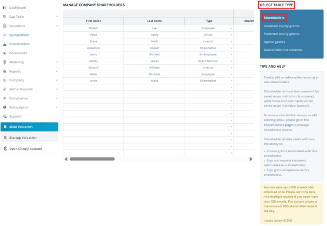Expand the Subscription menu chevron
This screenshot has width=327, height=226.
pos(57,107)
